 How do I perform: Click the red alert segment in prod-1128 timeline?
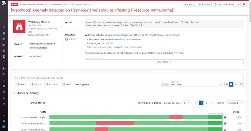pos(115,123)
